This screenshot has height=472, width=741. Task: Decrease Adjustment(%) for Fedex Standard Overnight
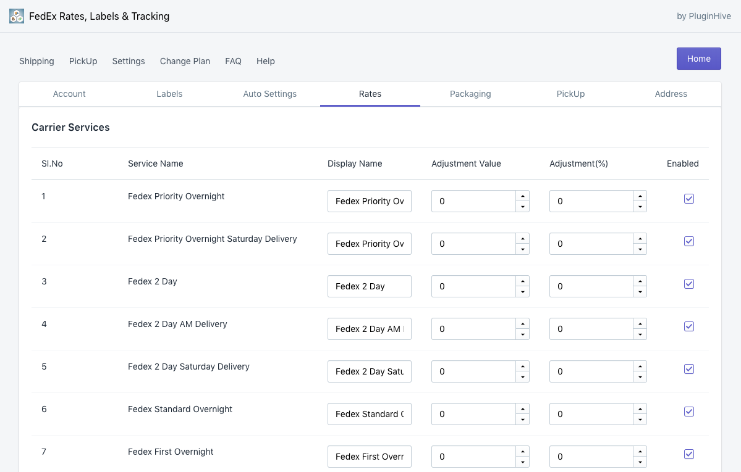pyautogui.click(x=640, y=420)
